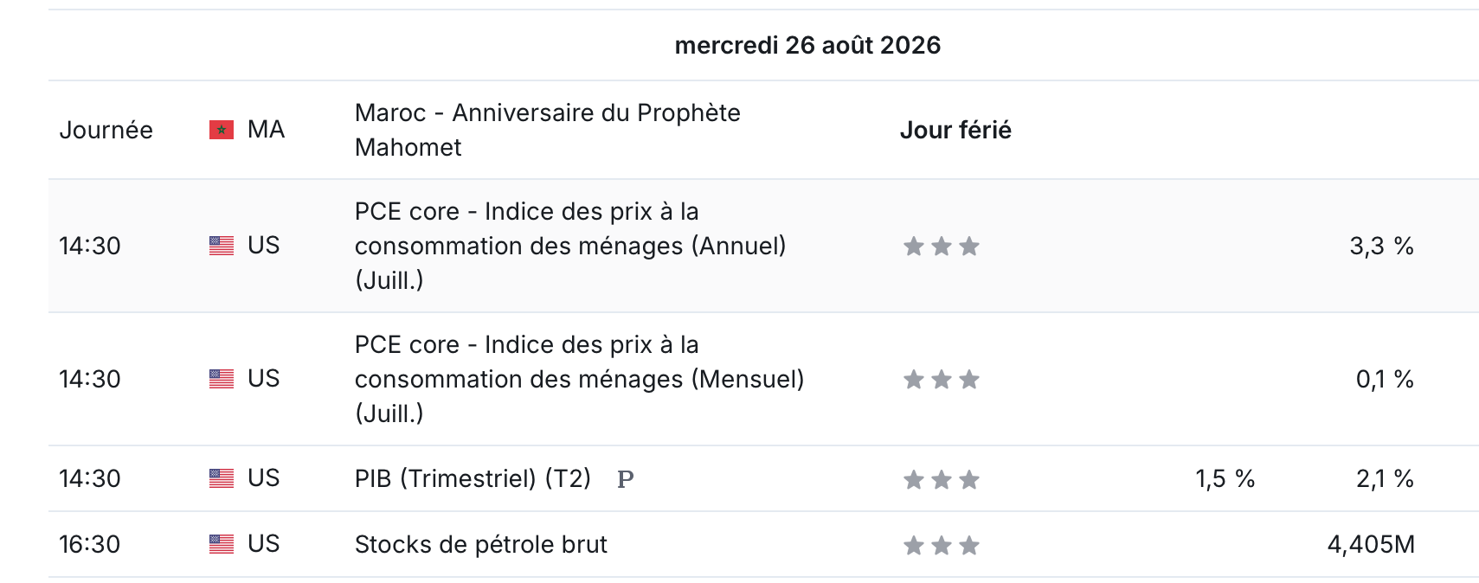Click the mercredi 26 août 2026 date header
The width and height of the screenshot is (1479, 583).
(x=807, y=45)
